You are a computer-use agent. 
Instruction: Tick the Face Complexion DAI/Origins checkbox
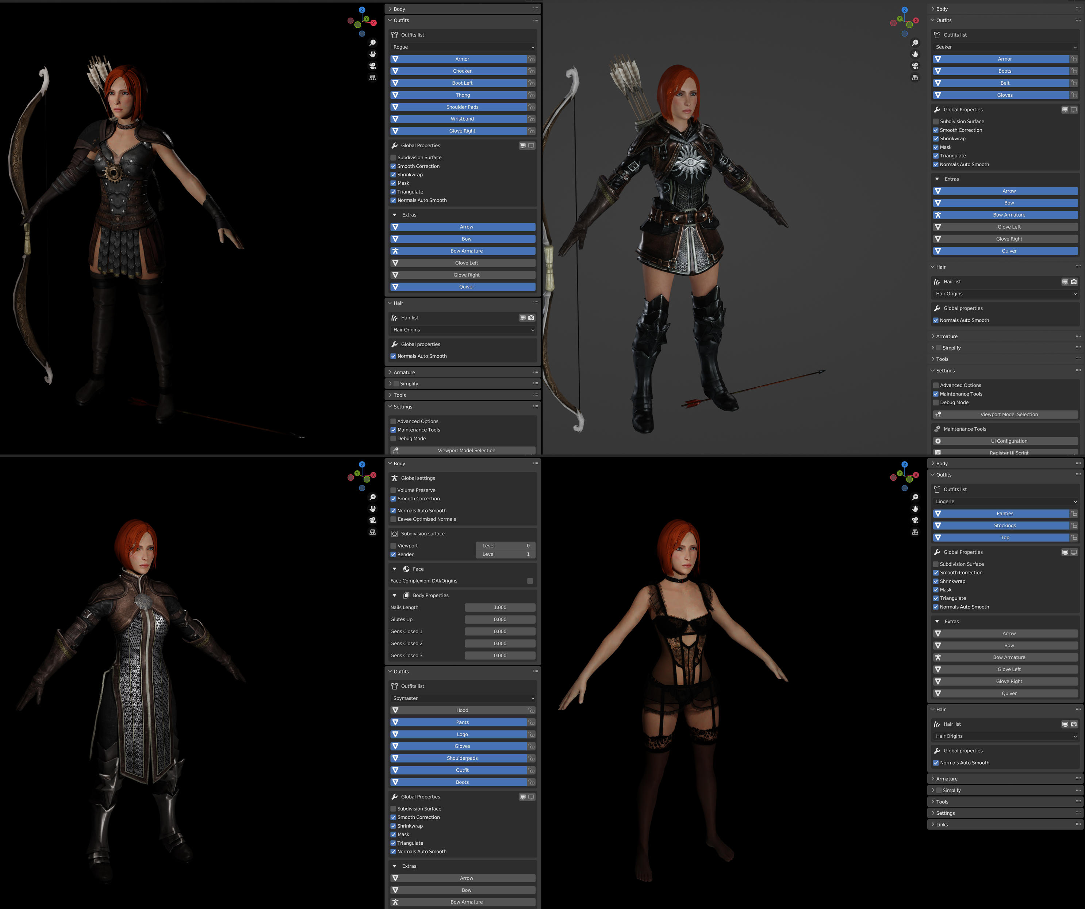pyautogui.click(x=530, y=581)
